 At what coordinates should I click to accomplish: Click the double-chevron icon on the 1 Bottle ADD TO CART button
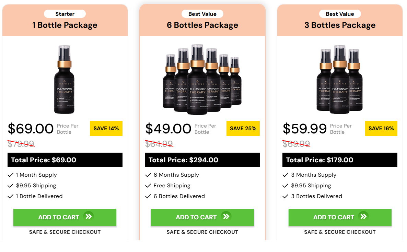(89, 217)
